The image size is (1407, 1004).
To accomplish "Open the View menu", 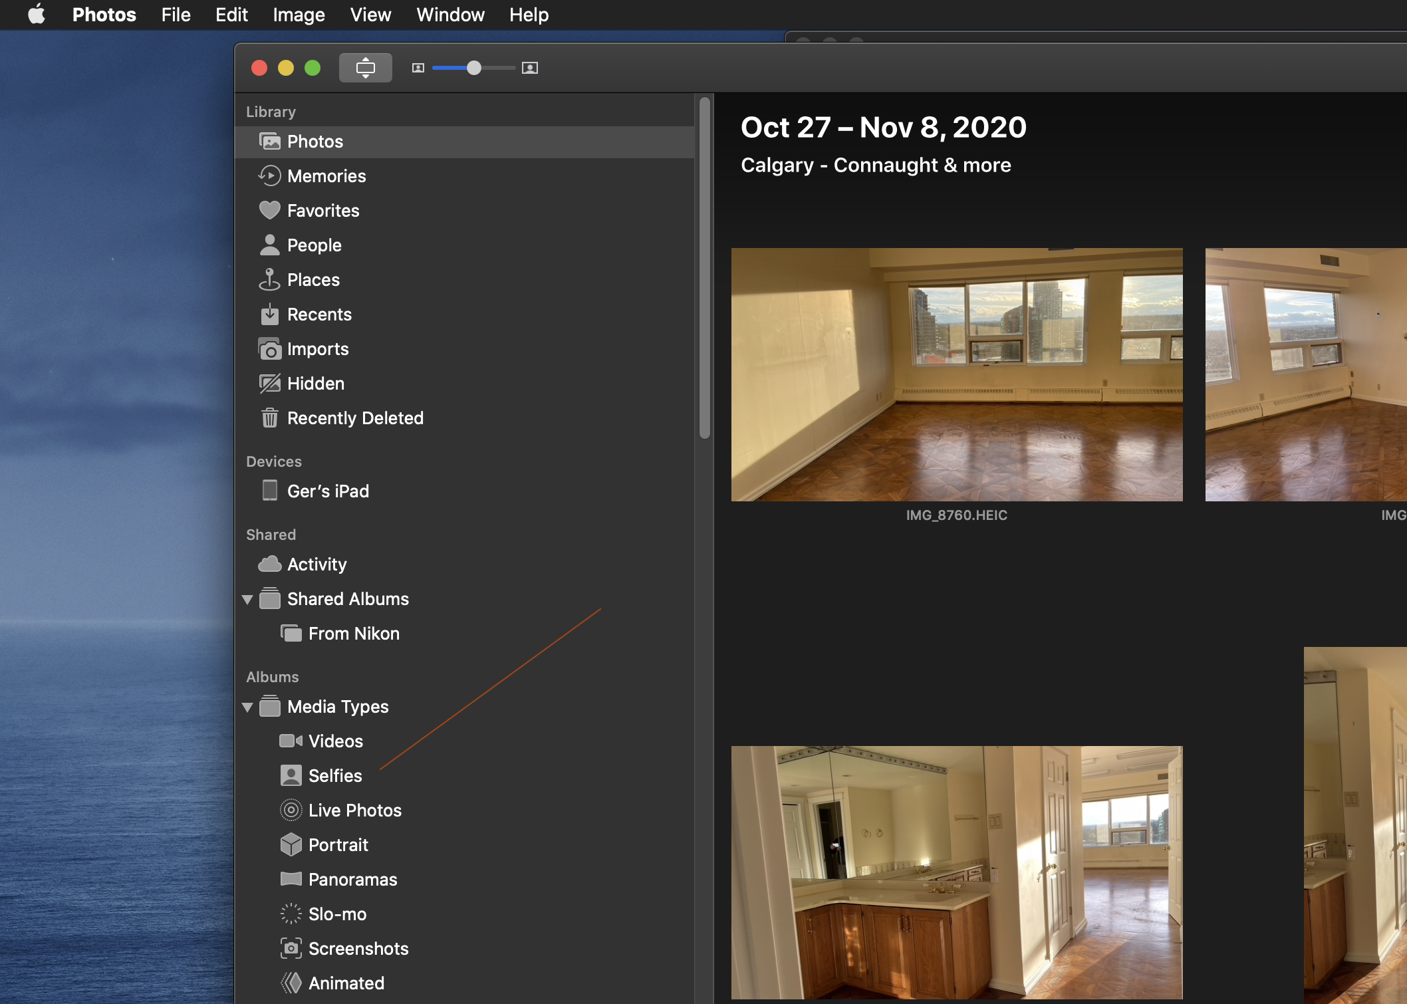I will click(x=370, y=15).
